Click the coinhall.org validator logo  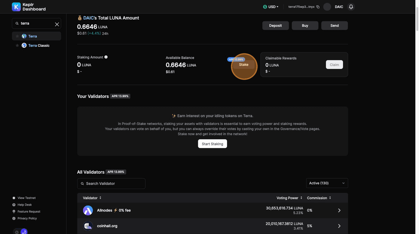[x=88, y=226]
